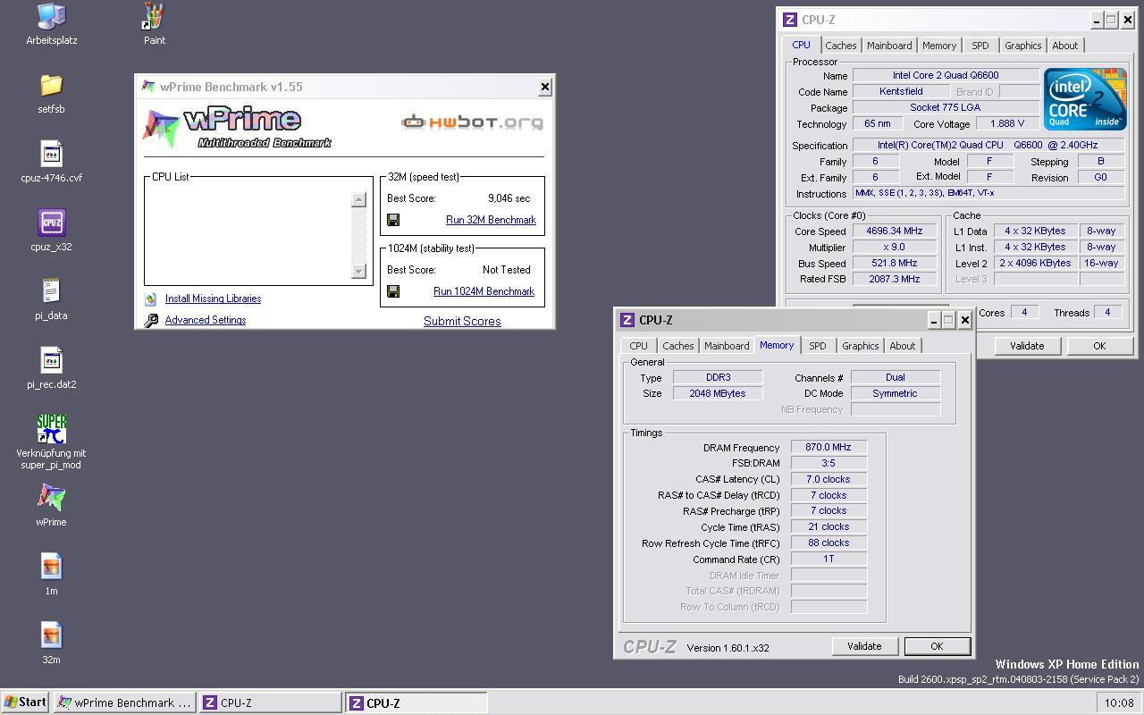Click the taskbar clock showing 10:08

[x=1118, y=702]
